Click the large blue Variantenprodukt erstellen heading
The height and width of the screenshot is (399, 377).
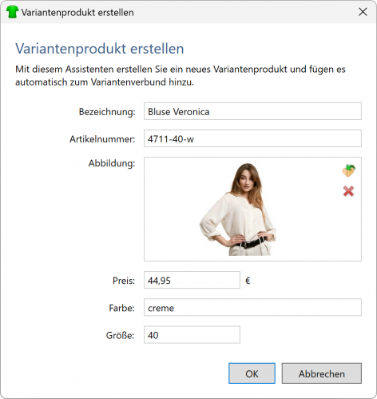coord(100,49)
